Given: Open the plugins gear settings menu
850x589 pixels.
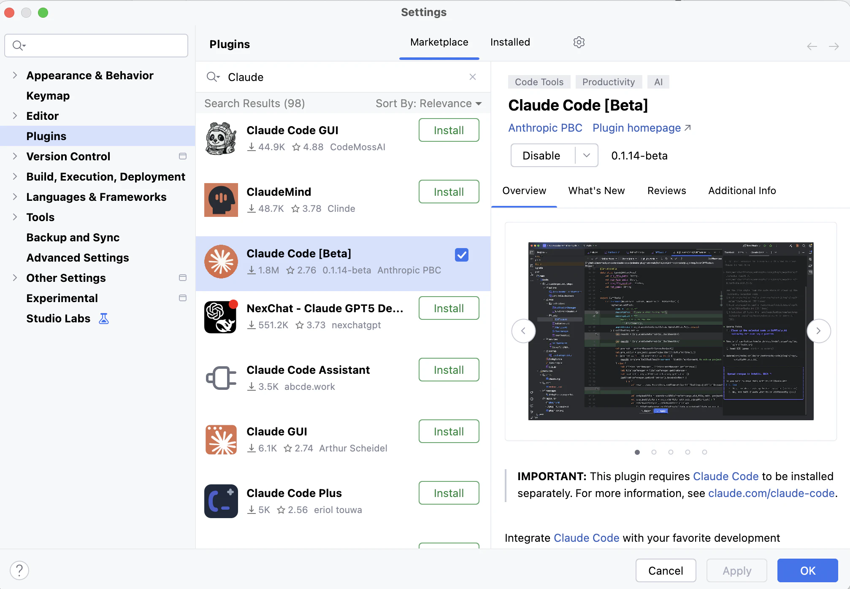Looking at the screenshot, I should coord(579,42).
